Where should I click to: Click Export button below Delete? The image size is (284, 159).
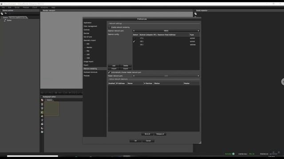[x=126, y=69]
